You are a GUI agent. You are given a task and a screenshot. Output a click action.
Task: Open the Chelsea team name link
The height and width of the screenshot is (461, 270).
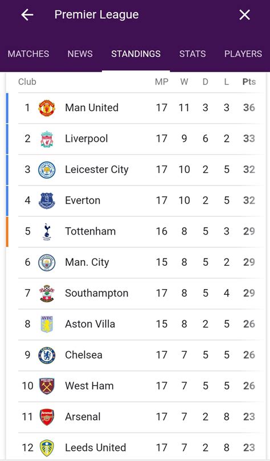click(84, 355)
